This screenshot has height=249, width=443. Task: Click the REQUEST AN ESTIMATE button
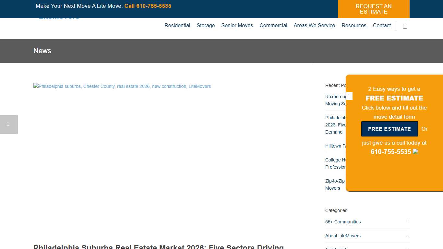coord(374,9)
